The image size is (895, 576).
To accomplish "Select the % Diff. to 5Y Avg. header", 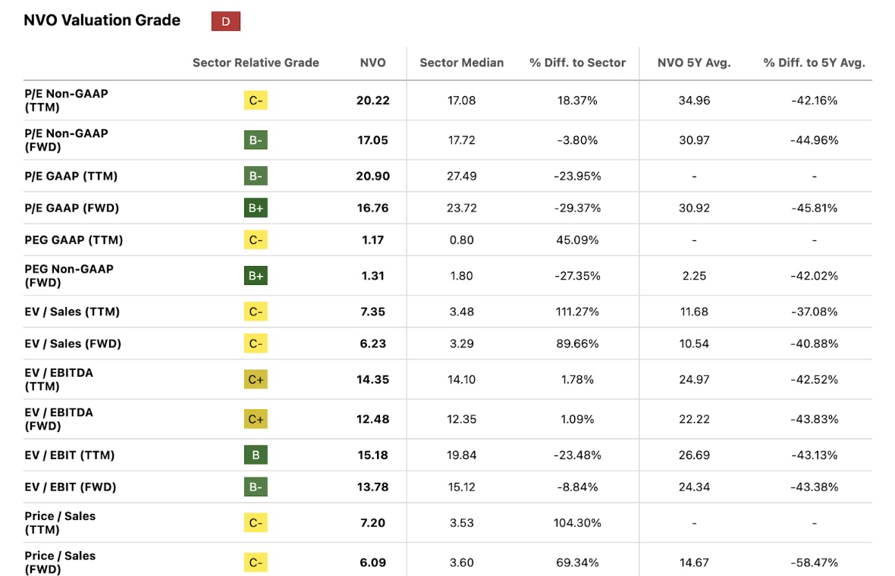I will 814,63.
